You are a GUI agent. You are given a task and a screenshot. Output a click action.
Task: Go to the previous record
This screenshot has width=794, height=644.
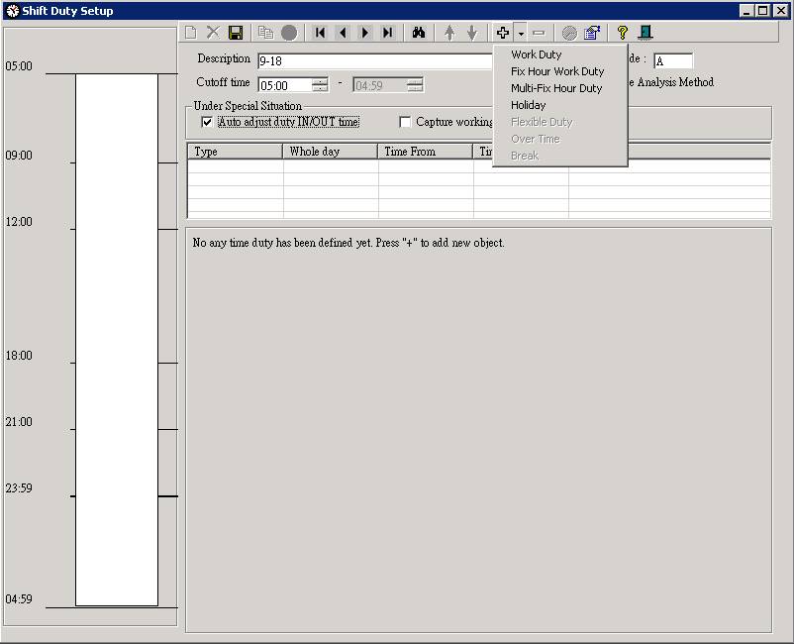point(343,33)
